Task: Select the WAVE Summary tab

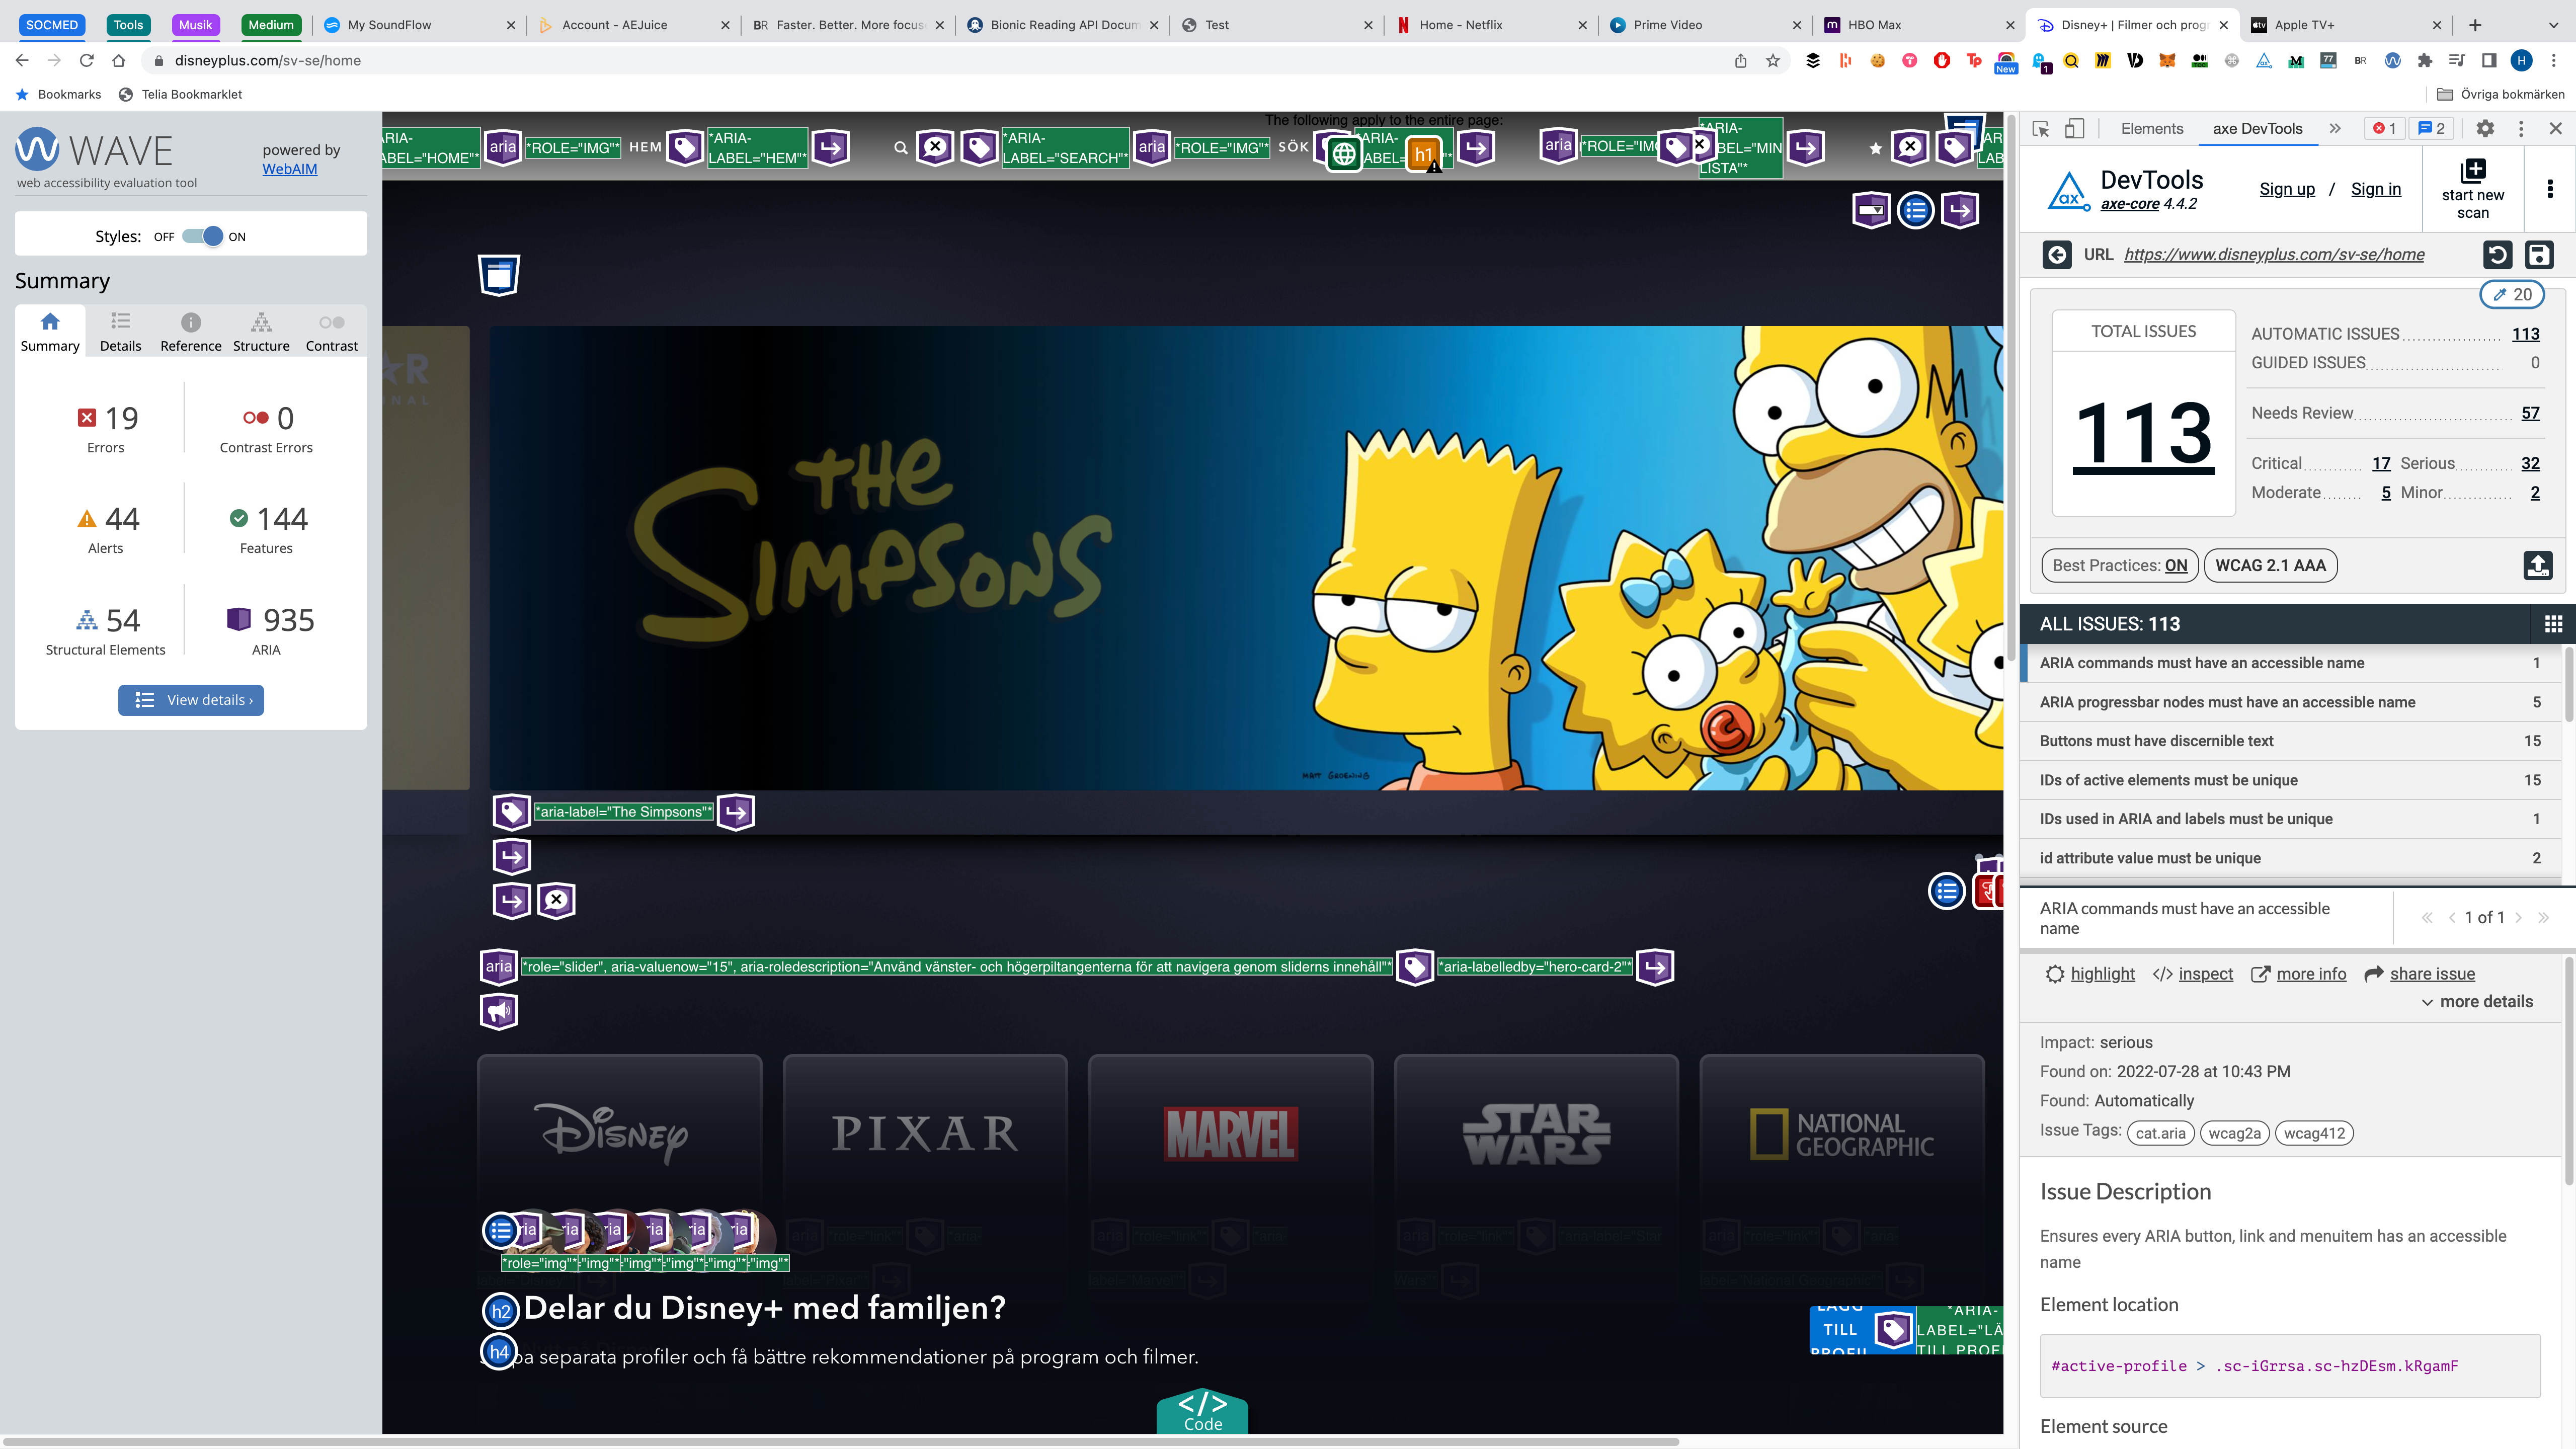Action: click(x=50, y=332)
